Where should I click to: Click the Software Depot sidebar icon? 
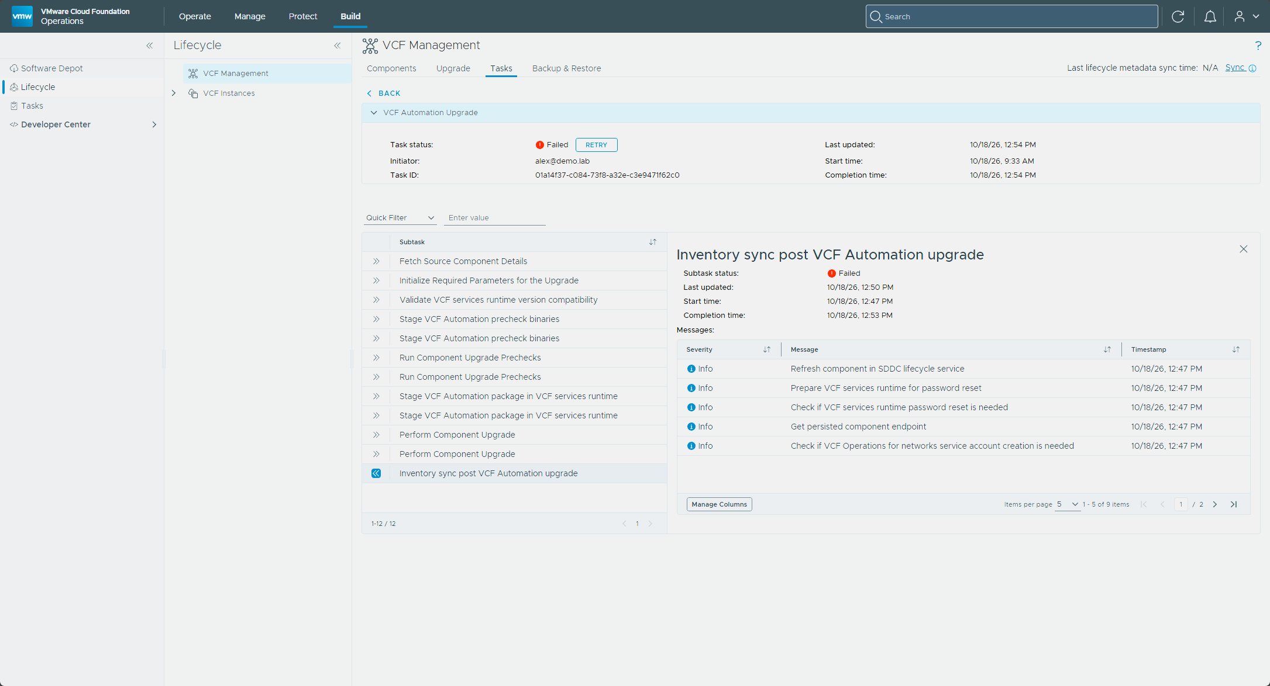14,68
